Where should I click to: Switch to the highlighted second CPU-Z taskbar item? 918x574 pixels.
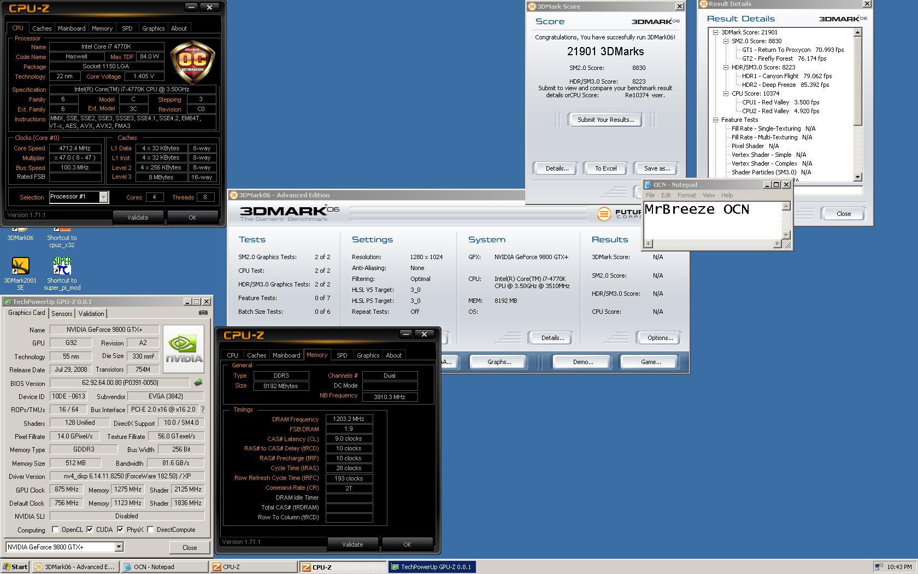tap(343, 567)
